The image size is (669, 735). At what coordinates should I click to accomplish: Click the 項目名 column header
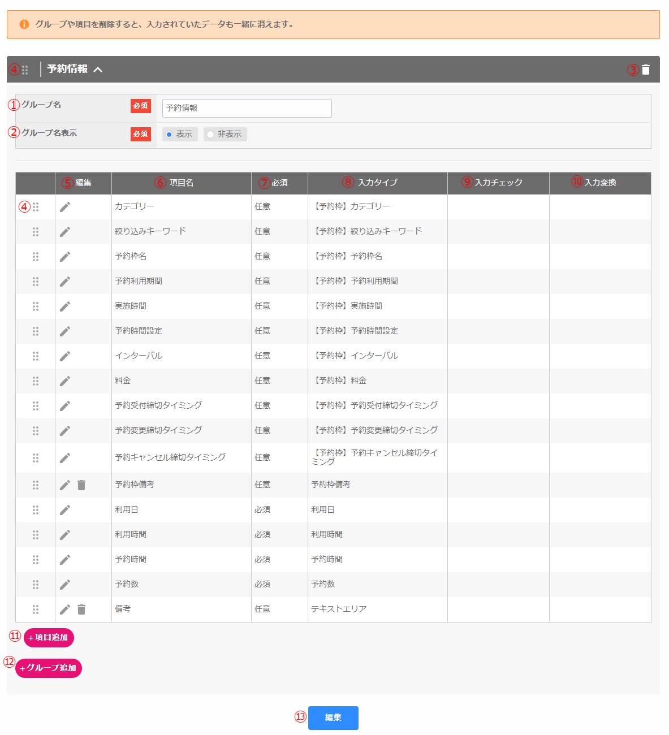182,183
